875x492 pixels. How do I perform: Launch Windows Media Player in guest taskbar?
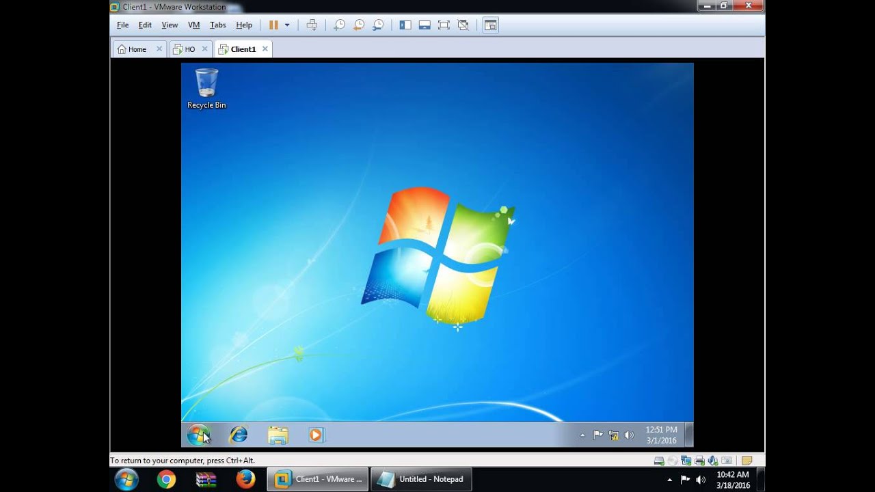316,435
